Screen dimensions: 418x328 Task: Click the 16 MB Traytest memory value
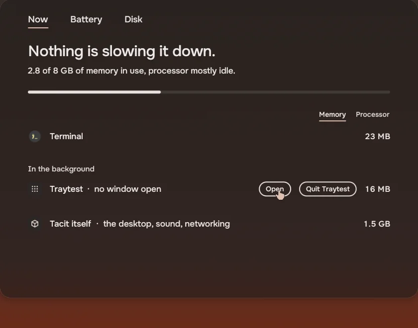coord(378,189)
